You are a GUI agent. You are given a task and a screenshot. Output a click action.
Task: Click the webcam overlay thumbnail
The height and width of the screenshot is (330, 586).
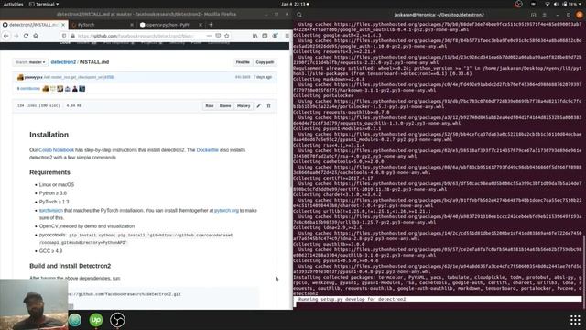click(x=34, y=304)
